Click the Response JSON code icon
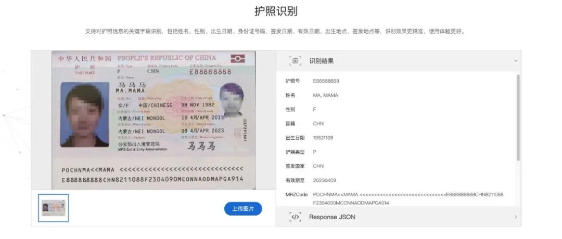This screenshot has width=562, height=239. point(296,217)
